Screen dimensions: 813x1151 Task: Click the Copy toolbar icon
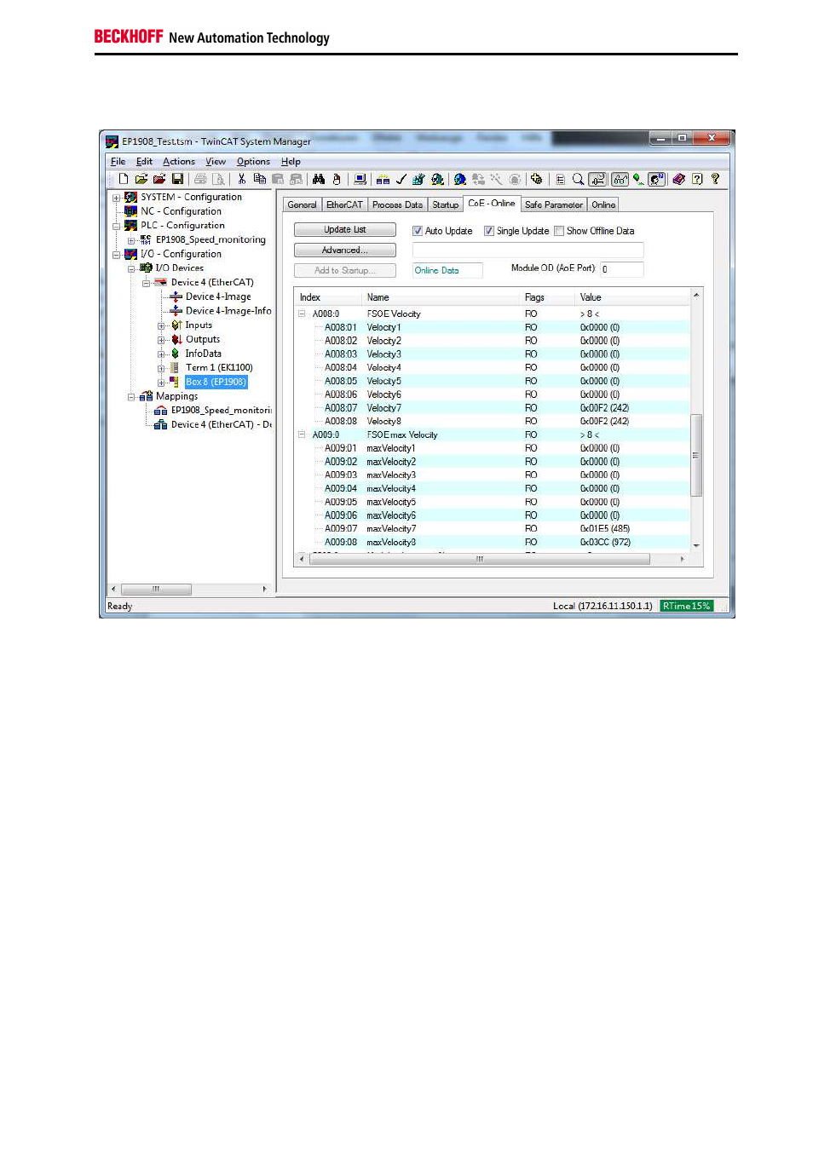259,179
